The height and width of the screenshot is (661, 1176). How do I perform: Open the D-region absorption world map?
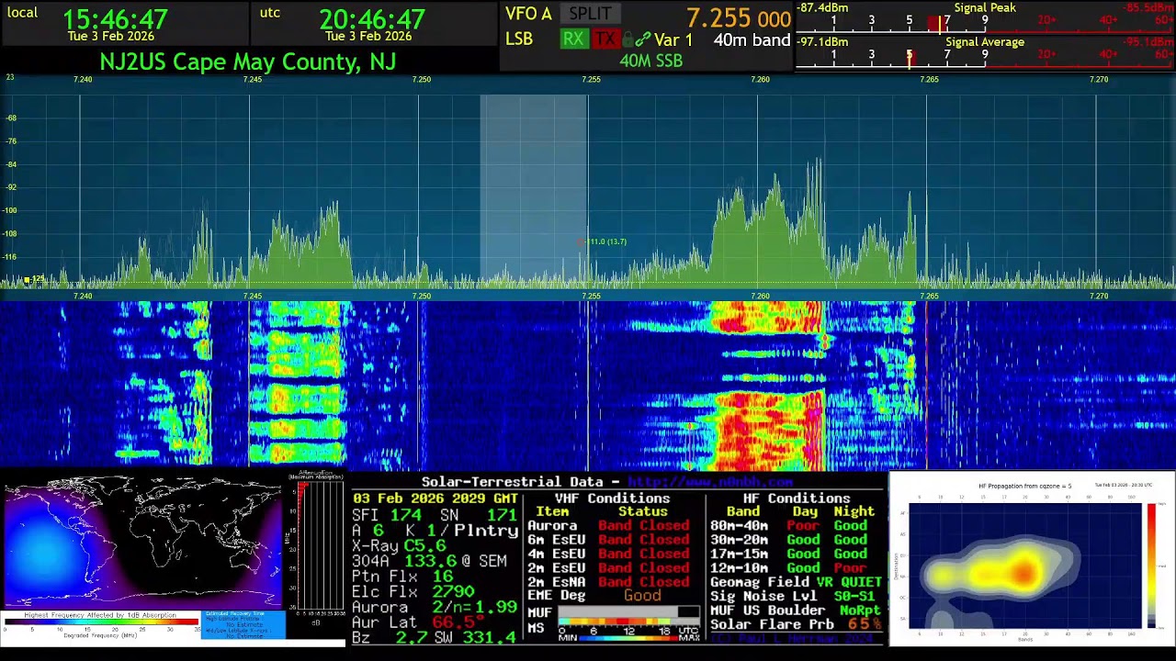point(142,542)
